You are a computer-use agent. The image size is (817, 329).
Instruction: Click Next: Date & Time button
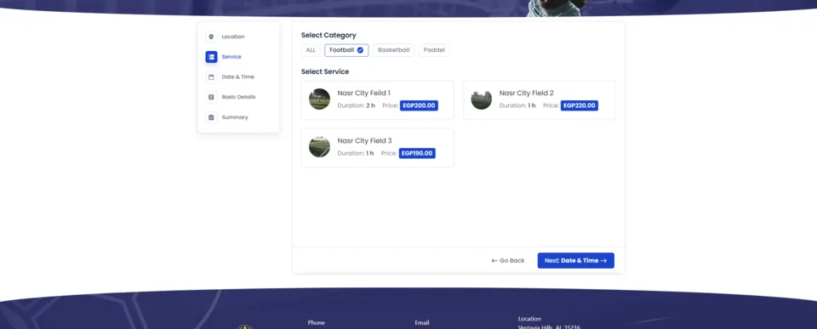click(576, 261)
